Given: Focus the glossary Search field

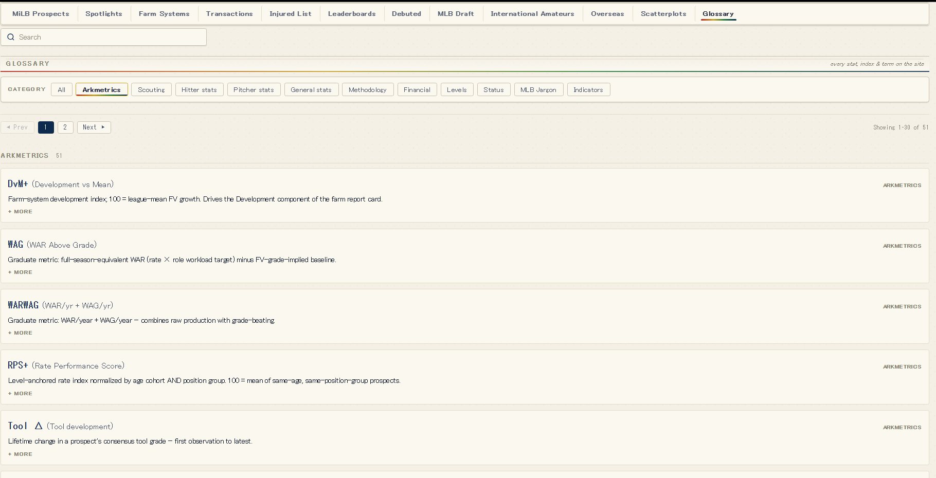Looking at the screenshot, I should [x=103, y=37].
